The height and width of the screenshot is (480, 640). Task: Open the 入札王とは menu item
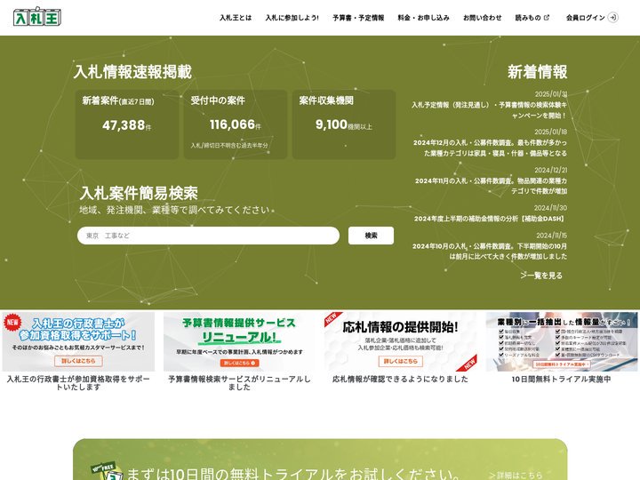pos(236,18)
